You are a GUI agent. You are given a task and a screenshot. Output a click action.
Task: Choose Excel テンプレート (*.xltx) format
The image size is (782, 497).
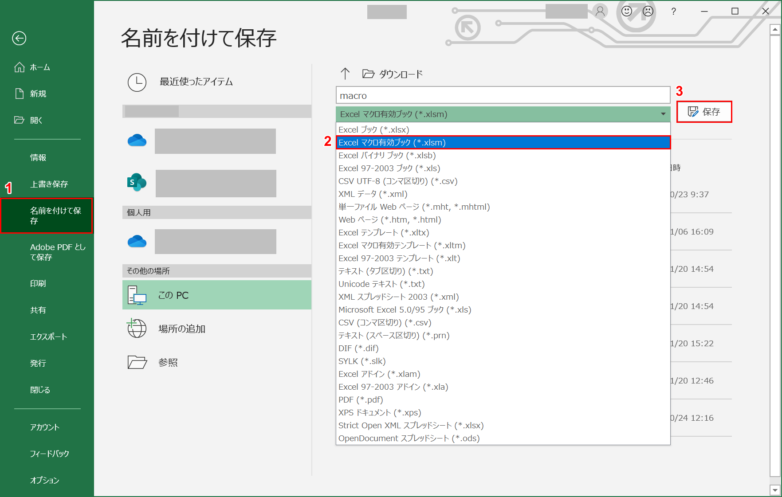tap(503, 232)
